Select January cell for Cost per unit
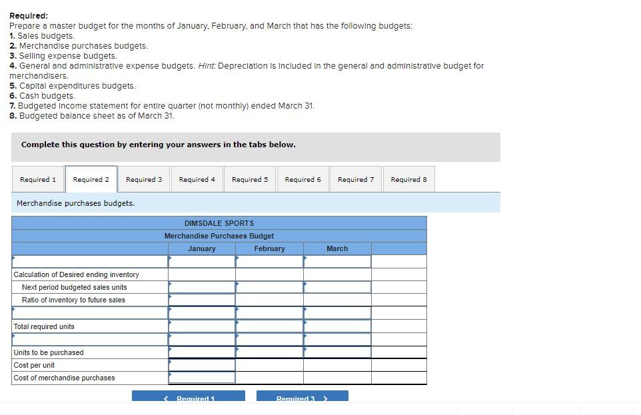The image size is (641, 415). 202,365
